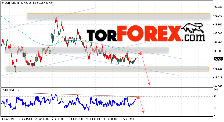Click the 29 Jun 13:00 time label
The width and height of the screenshot is (224, 122).
tap(42, 119)
